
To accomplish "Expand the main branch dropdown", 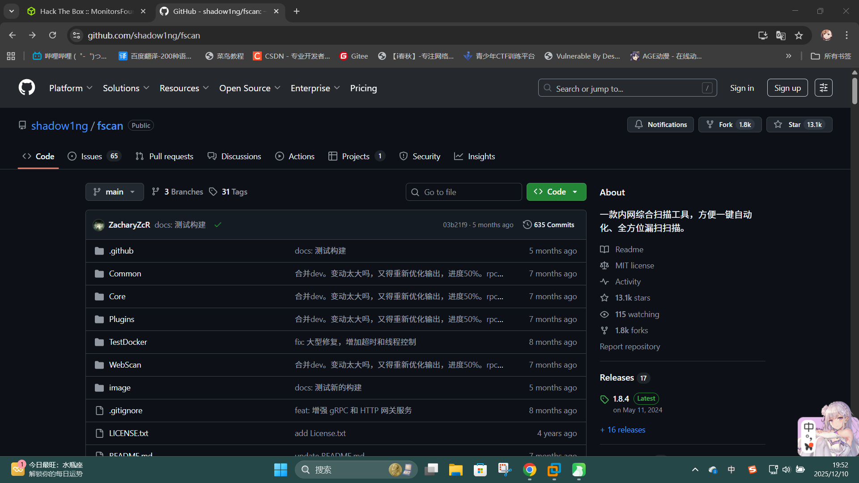I will click(115, 192).
